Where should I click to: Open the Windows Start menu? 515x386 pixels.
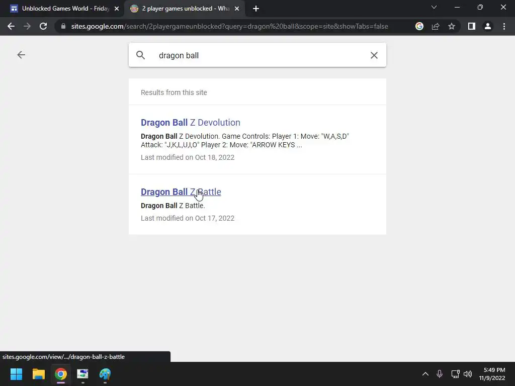coord(16,374)
